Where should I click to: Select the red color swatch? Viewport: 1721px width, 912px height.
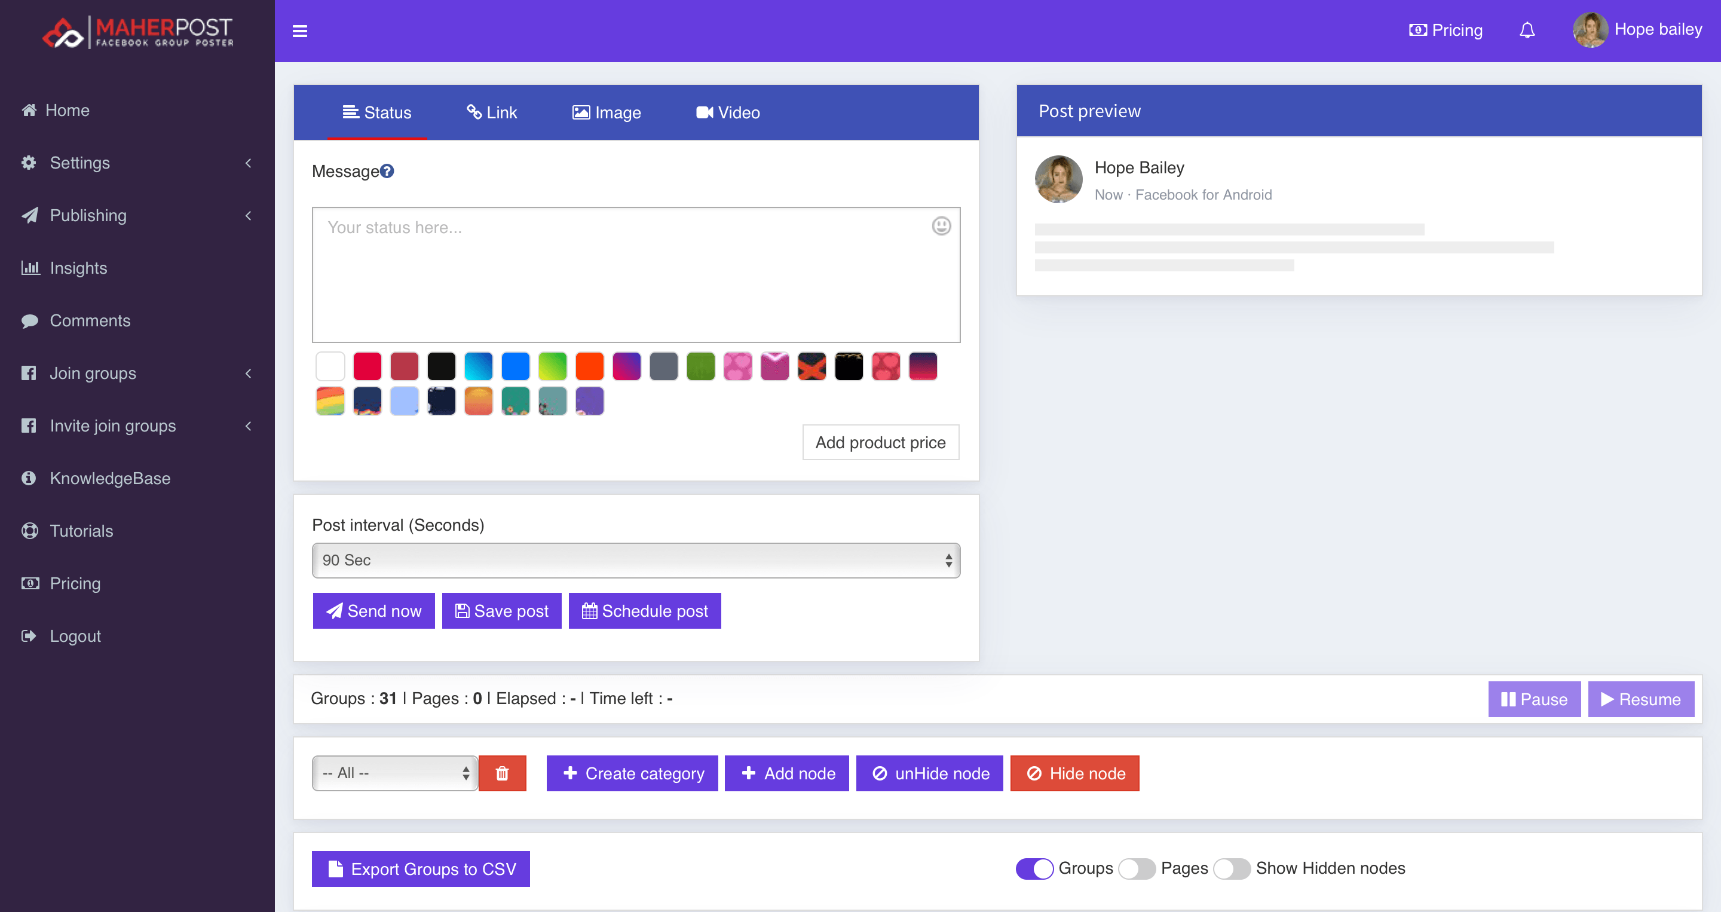tap(366, 366)
